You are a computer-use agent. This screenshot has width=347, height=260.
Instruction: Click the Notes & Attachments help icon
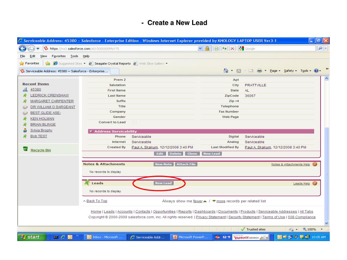pyautogui.click(x=315, y=164)
